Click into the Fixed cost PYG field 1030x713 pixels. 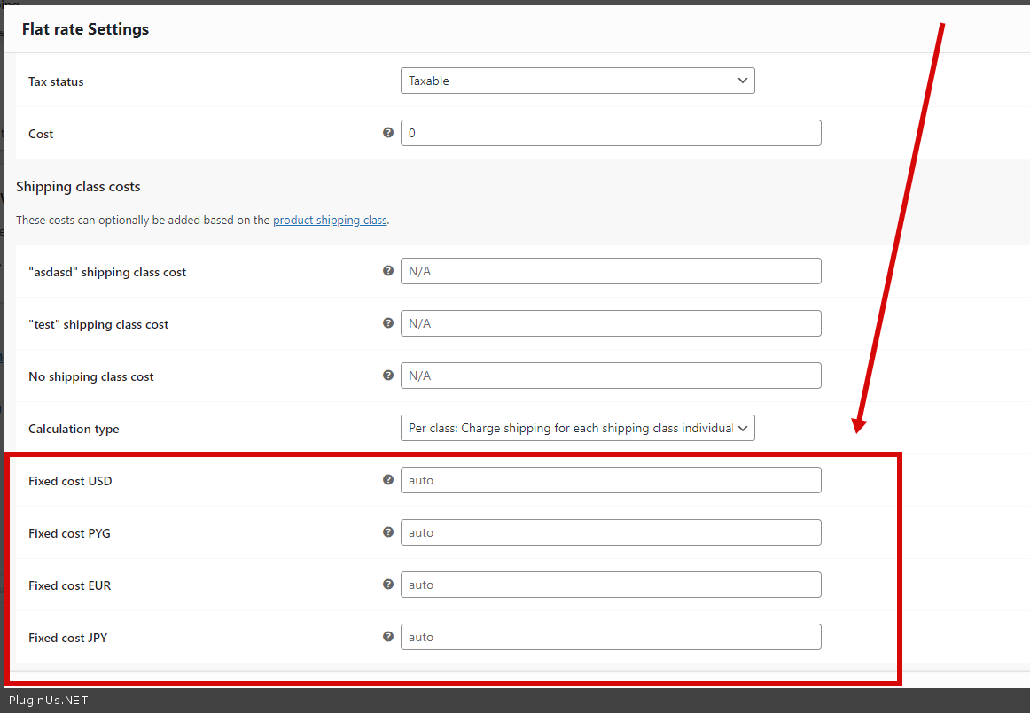click(x=611, y=532)
